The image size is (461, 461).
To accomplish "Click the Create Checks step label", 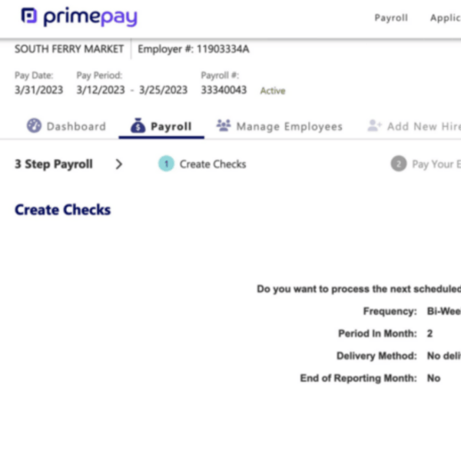I will [x=213, y=164].
